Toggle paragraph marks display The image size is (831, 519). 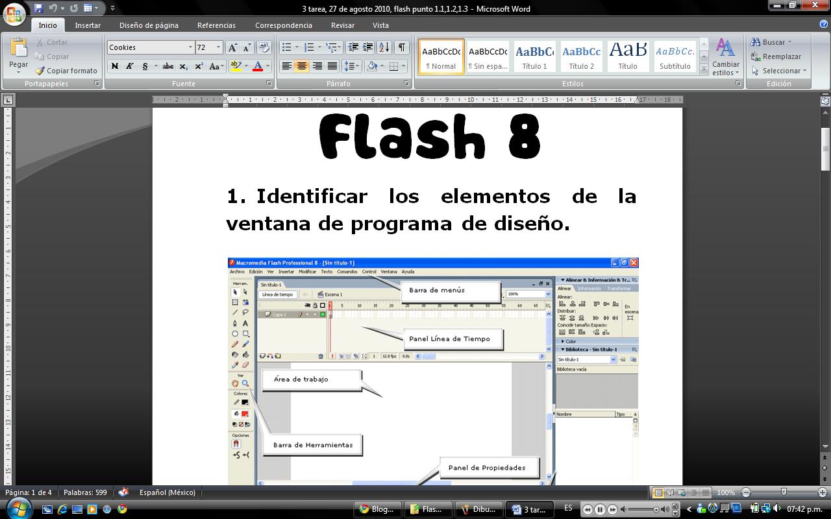pyautogui.click(x=401, y=47)
